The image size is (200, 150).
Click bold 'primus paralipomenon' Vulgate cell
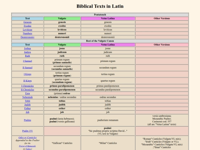[x=62, y=86]
